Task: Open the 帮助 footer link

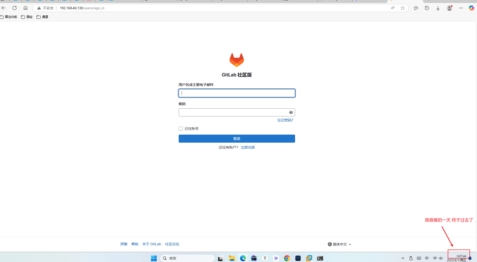Action: pos(135,244)
